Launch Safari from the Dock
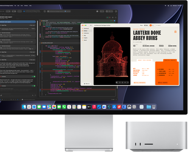 (x=34, y=107)
